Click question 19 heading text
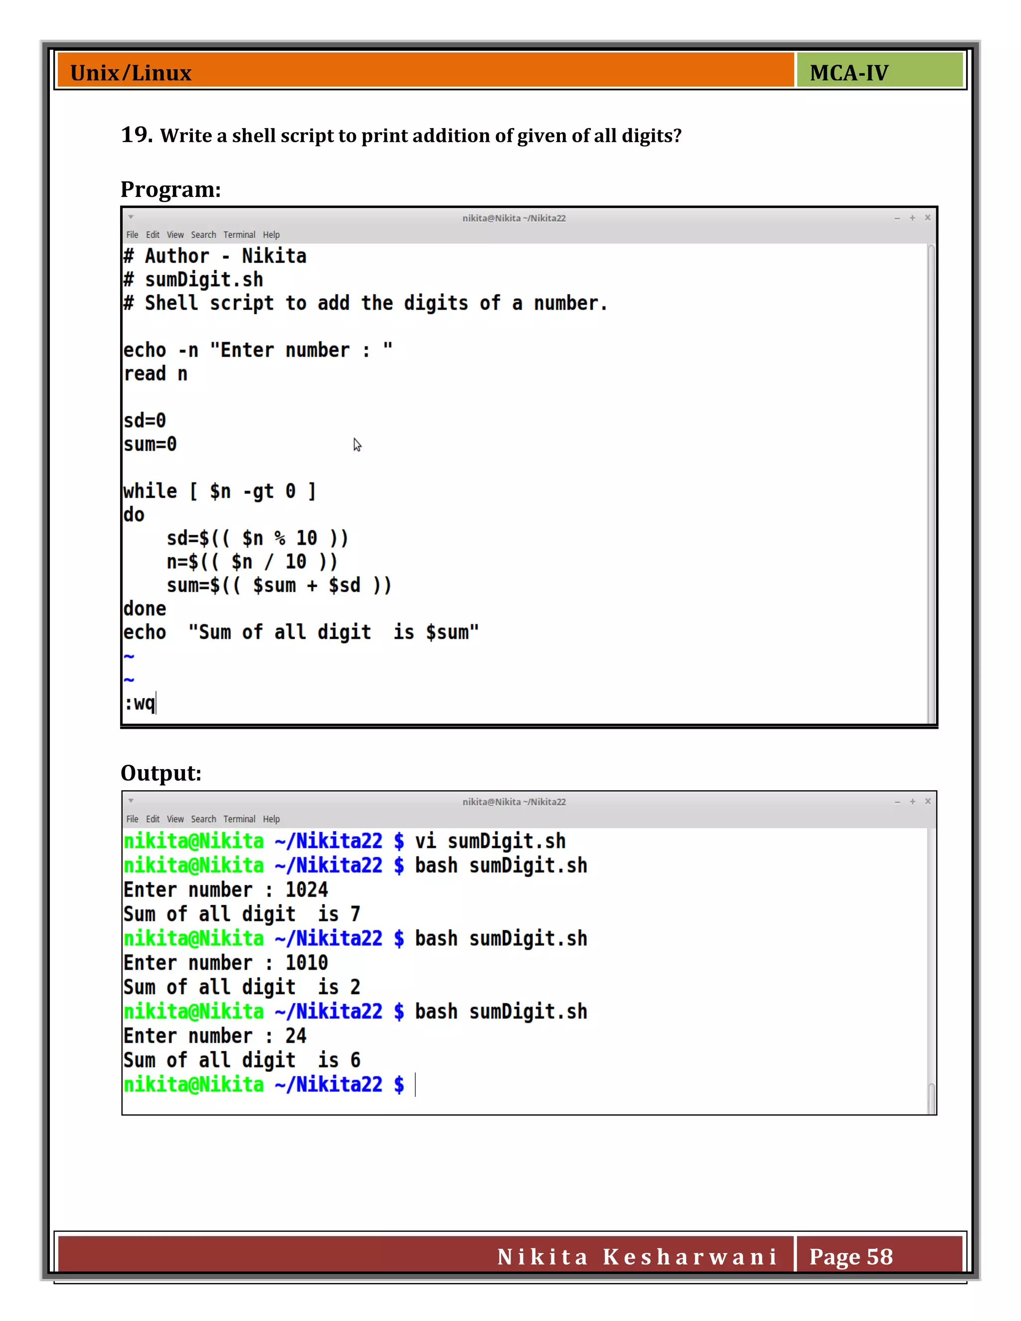The height and width of the screenshot is (1321, 1021). pos(401,135)
